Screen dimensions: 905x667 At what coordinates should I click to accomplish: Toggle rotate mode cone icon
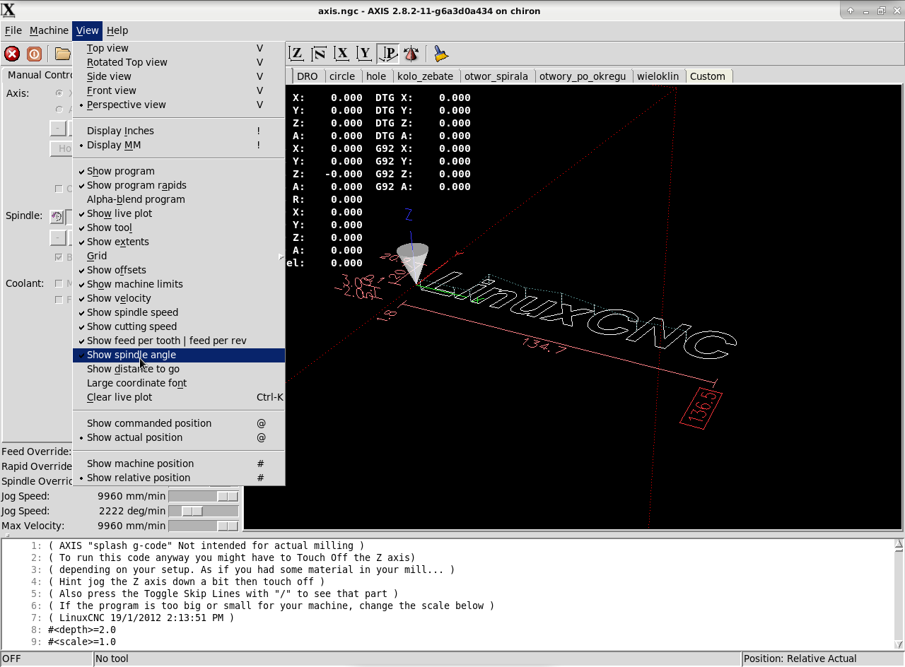[411, 54]
